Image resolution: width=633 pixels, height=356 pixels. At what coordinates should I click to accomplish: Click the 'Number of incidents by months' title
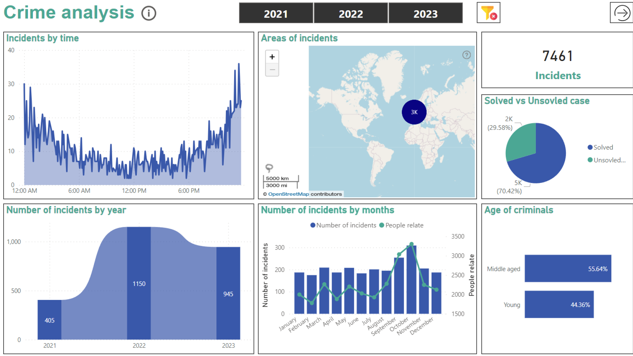328,210
